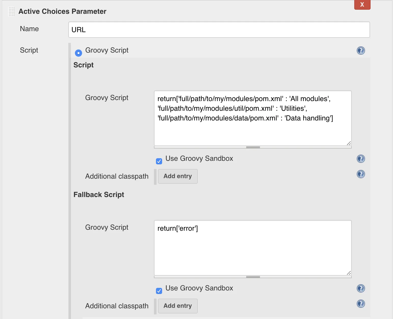393x319 pixels.
Task: Click resize bar below Fallback Script textarea
Action: (253, 277)
